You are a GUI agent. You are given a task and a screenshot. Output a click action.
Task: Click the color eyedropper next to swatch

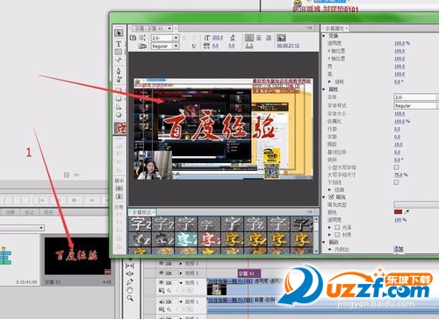tap(407, 212)
